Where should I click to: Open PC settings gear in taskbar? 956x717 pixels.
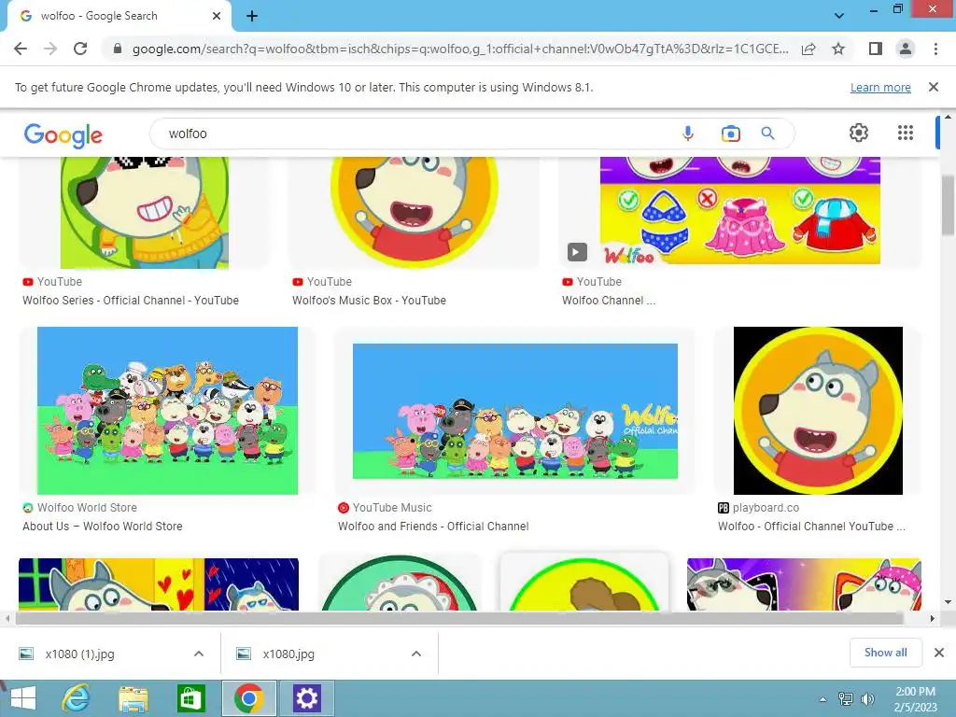pyautogui.click(x=305, y=698)
